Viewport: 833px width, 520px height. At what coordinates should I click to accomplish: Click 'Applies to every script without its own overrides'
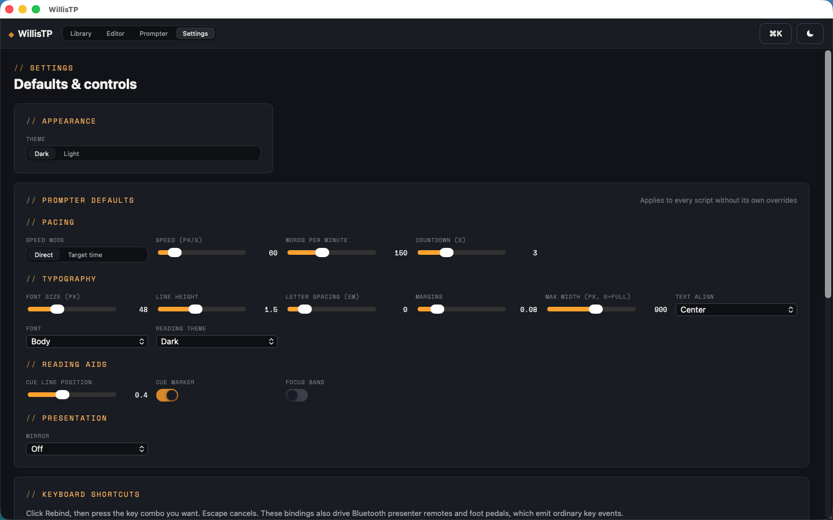click(x=718, y=200)
